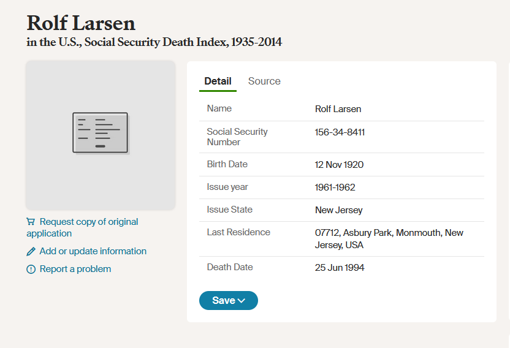Click the Rolf Larsen page heading

click(x=81, y=23)
